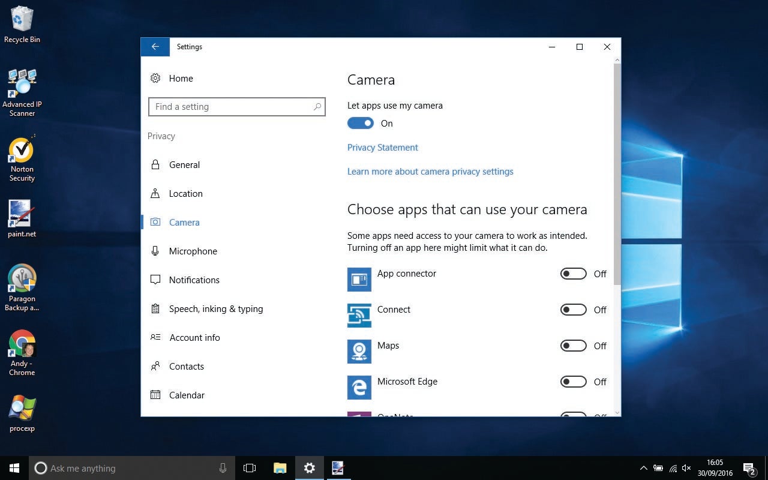This screenshot has width=768, height=480.
Task: Click the network tray icon
Action: point(673,468)
